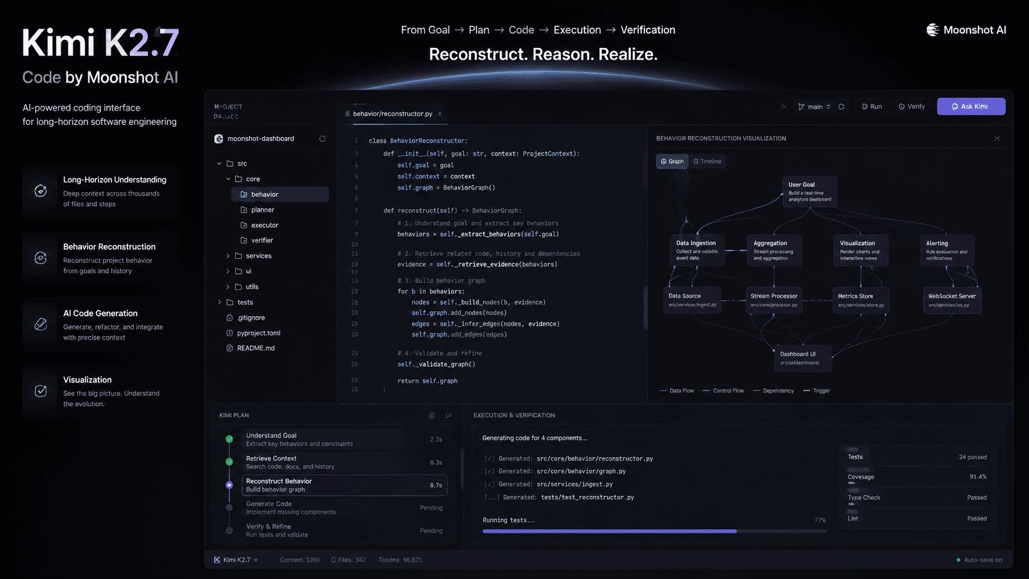Click the Long-Horizon Understanding feature icon
The width and height of the screenshot is (1029, 579).
click(41, 191)
